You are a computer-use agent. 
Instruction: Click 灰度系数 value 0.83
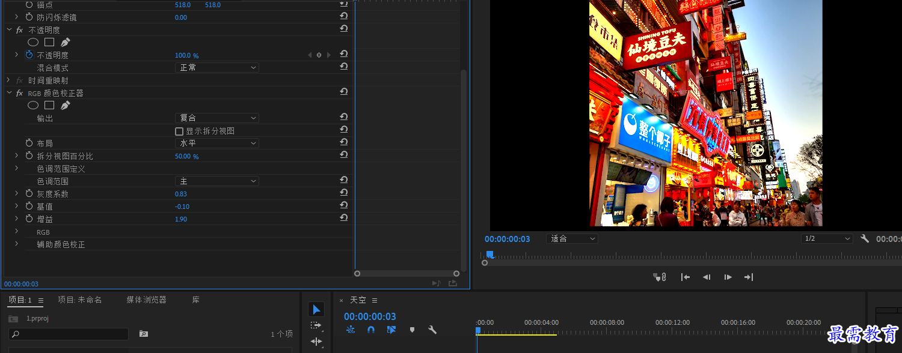tap(181, 194)
